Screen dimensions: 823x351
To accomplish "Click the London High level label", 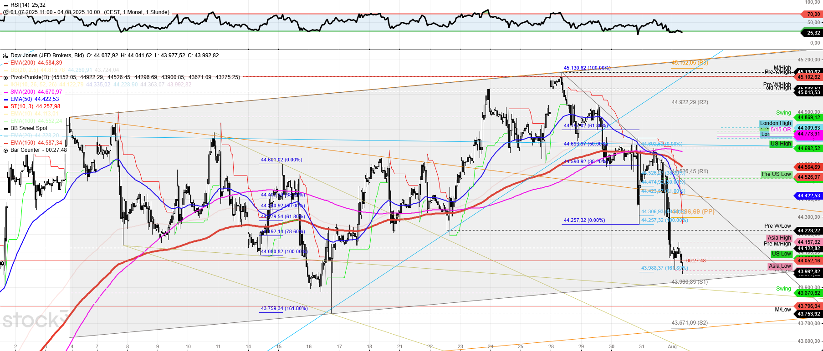I will (x=775, y=123).
